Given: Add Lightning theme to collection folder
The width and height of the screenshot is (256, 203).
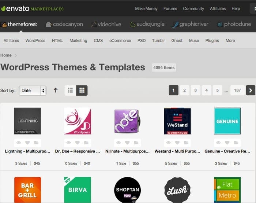Looking at the screenshot, I should pos(36,143).
